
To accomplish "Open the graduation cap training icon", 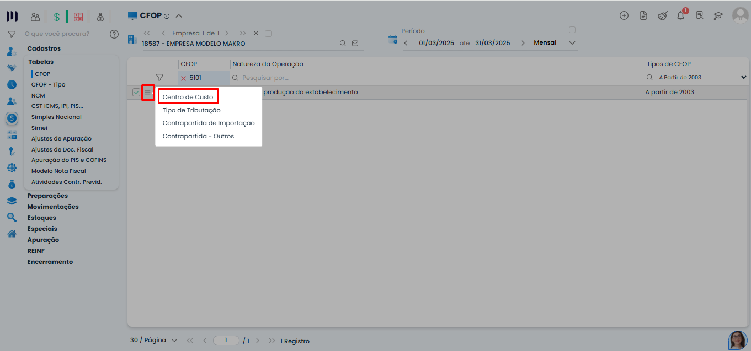I will click(718, 15).
